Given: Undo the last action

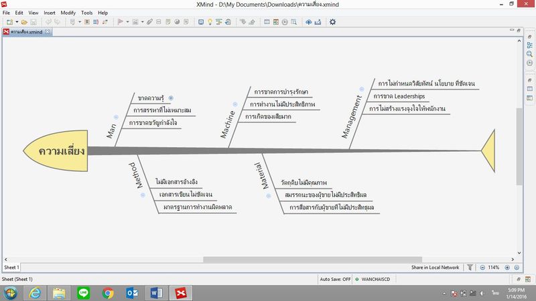Looking at the screenshot, I should pos(48,22).
